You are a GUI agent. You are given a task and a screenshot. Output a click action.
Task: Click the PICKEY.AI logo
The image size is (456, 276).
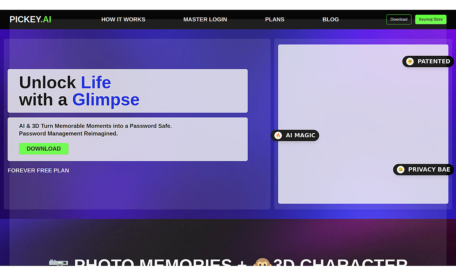coord(31,20)
